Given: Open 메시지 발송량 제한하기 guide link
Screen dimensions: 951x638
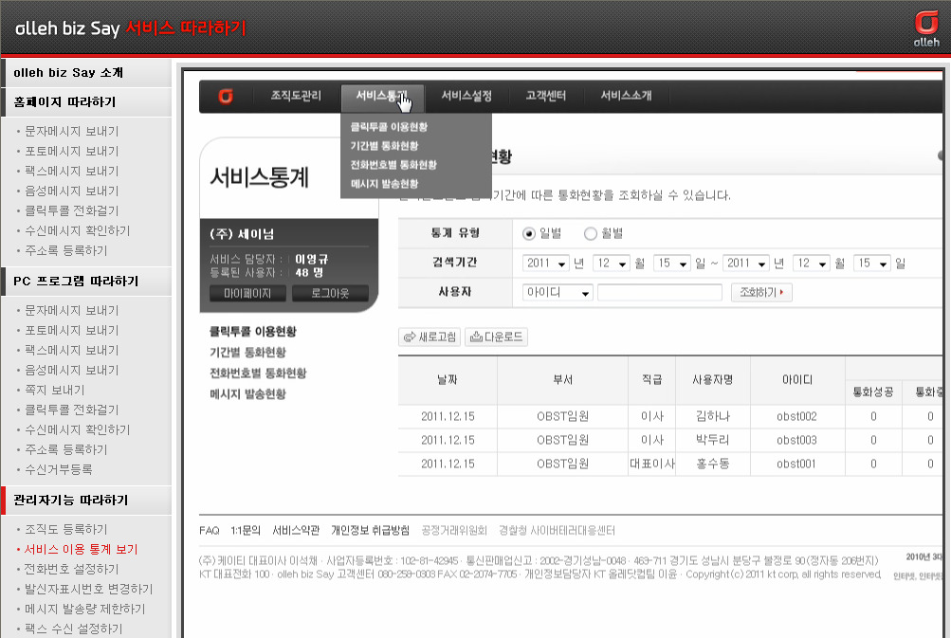Looking at the screenshot, I should pos(85,609).
